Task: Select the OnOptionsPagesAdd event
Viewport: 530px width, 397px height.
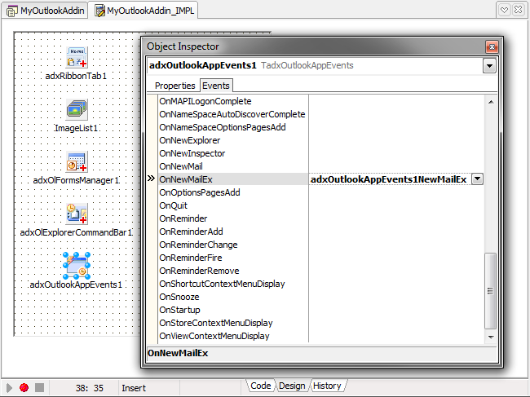Action: point(200,192)
